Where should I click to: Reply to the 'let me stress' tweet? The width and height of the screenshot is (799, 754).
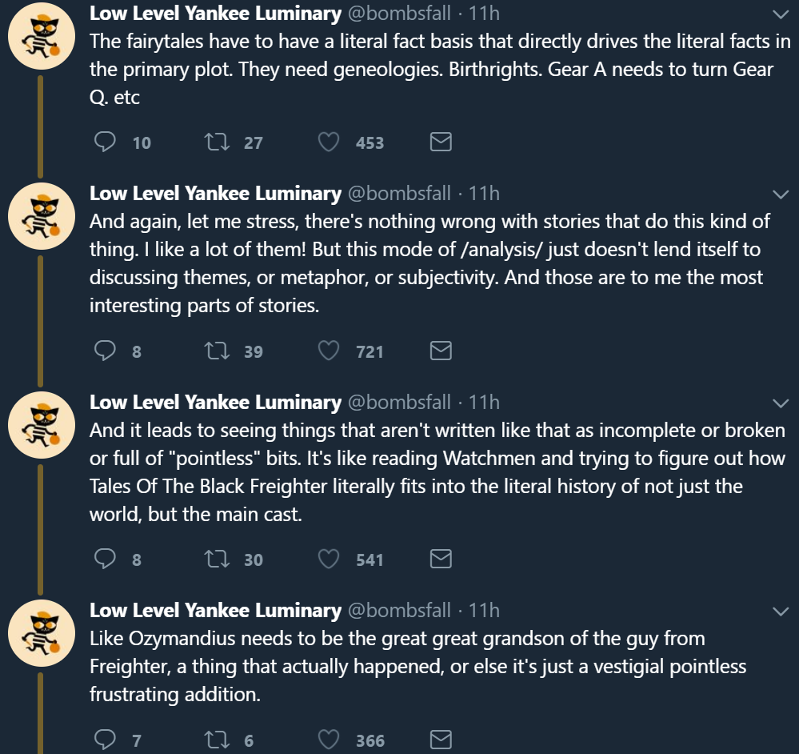pyautogui.click(x=106, y=351)
